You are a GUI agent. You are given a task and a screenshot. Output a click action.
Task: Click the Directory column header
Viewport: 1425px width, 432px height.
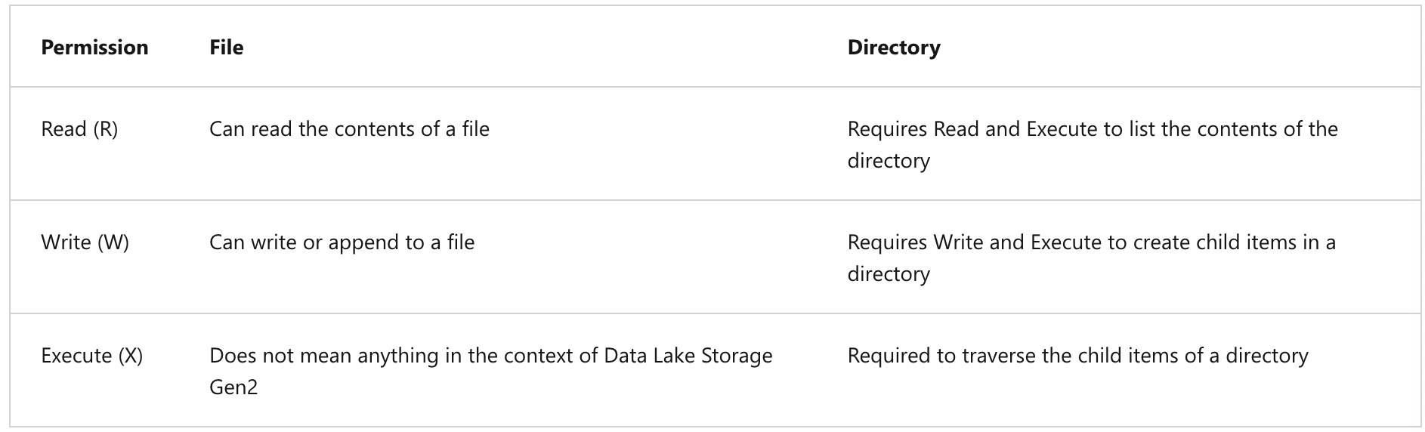coord(893,48)
